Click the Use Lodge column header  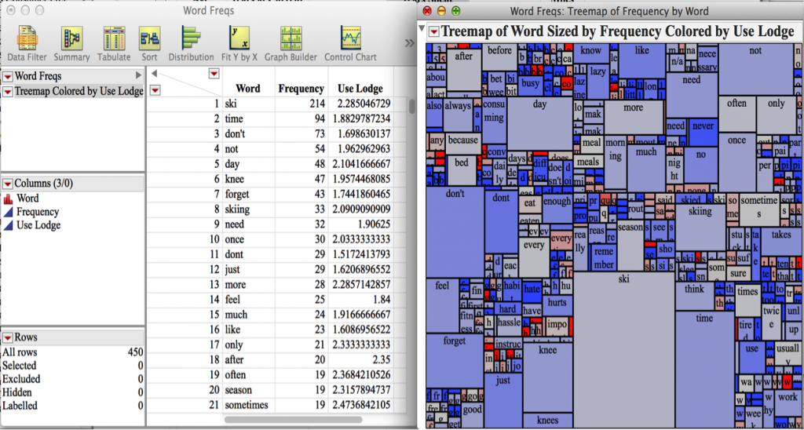(360, 89)
